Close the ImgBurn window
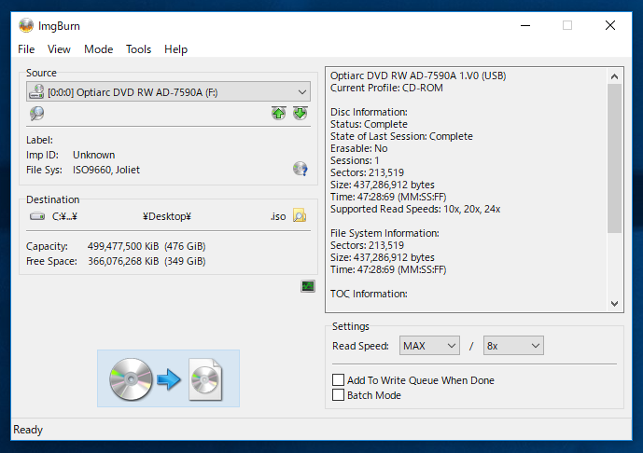The image size is (643, 453). coord(610,25)
